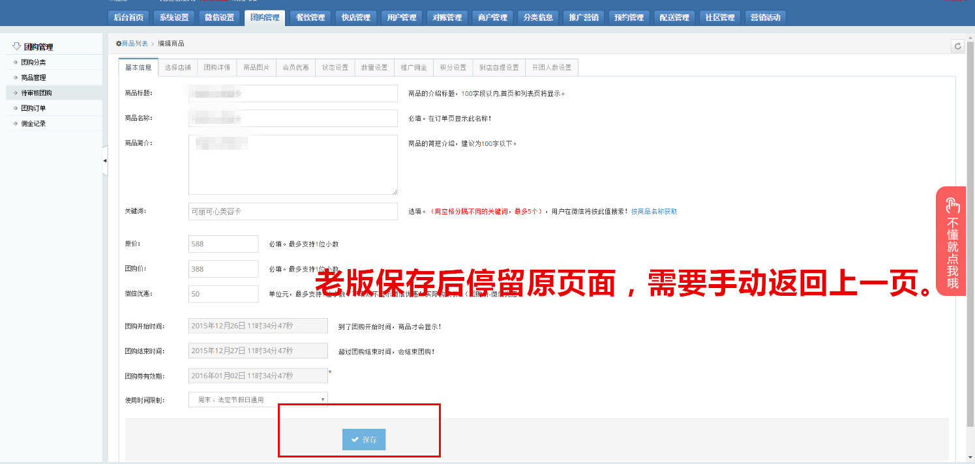Screen dimensions: 975x464
Task: Focus the 原价 price input field
Action: coord(224,244)
